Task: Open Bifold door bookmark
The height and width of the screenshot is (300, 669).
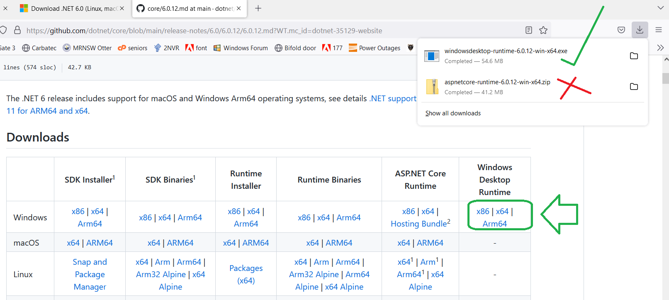Action: click(x=295, y=48)
